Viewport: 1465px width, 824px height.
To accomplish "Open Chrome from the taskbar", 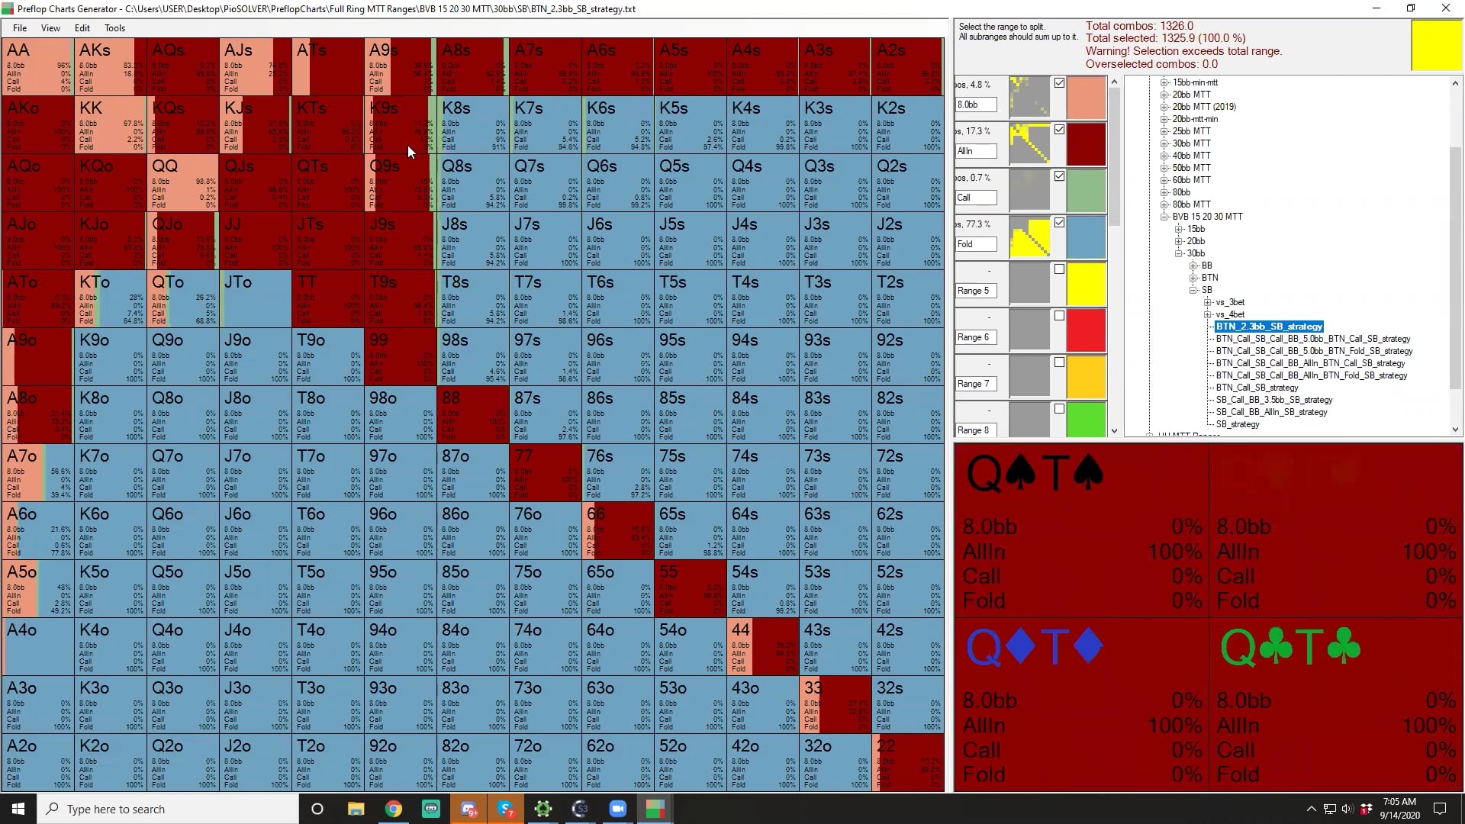I will click(x=394, y=809).
